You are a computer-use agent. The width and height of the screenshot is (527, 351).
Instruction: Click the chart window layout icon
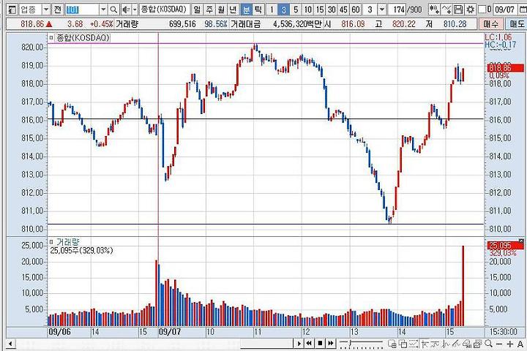click(x=477, y=344)
